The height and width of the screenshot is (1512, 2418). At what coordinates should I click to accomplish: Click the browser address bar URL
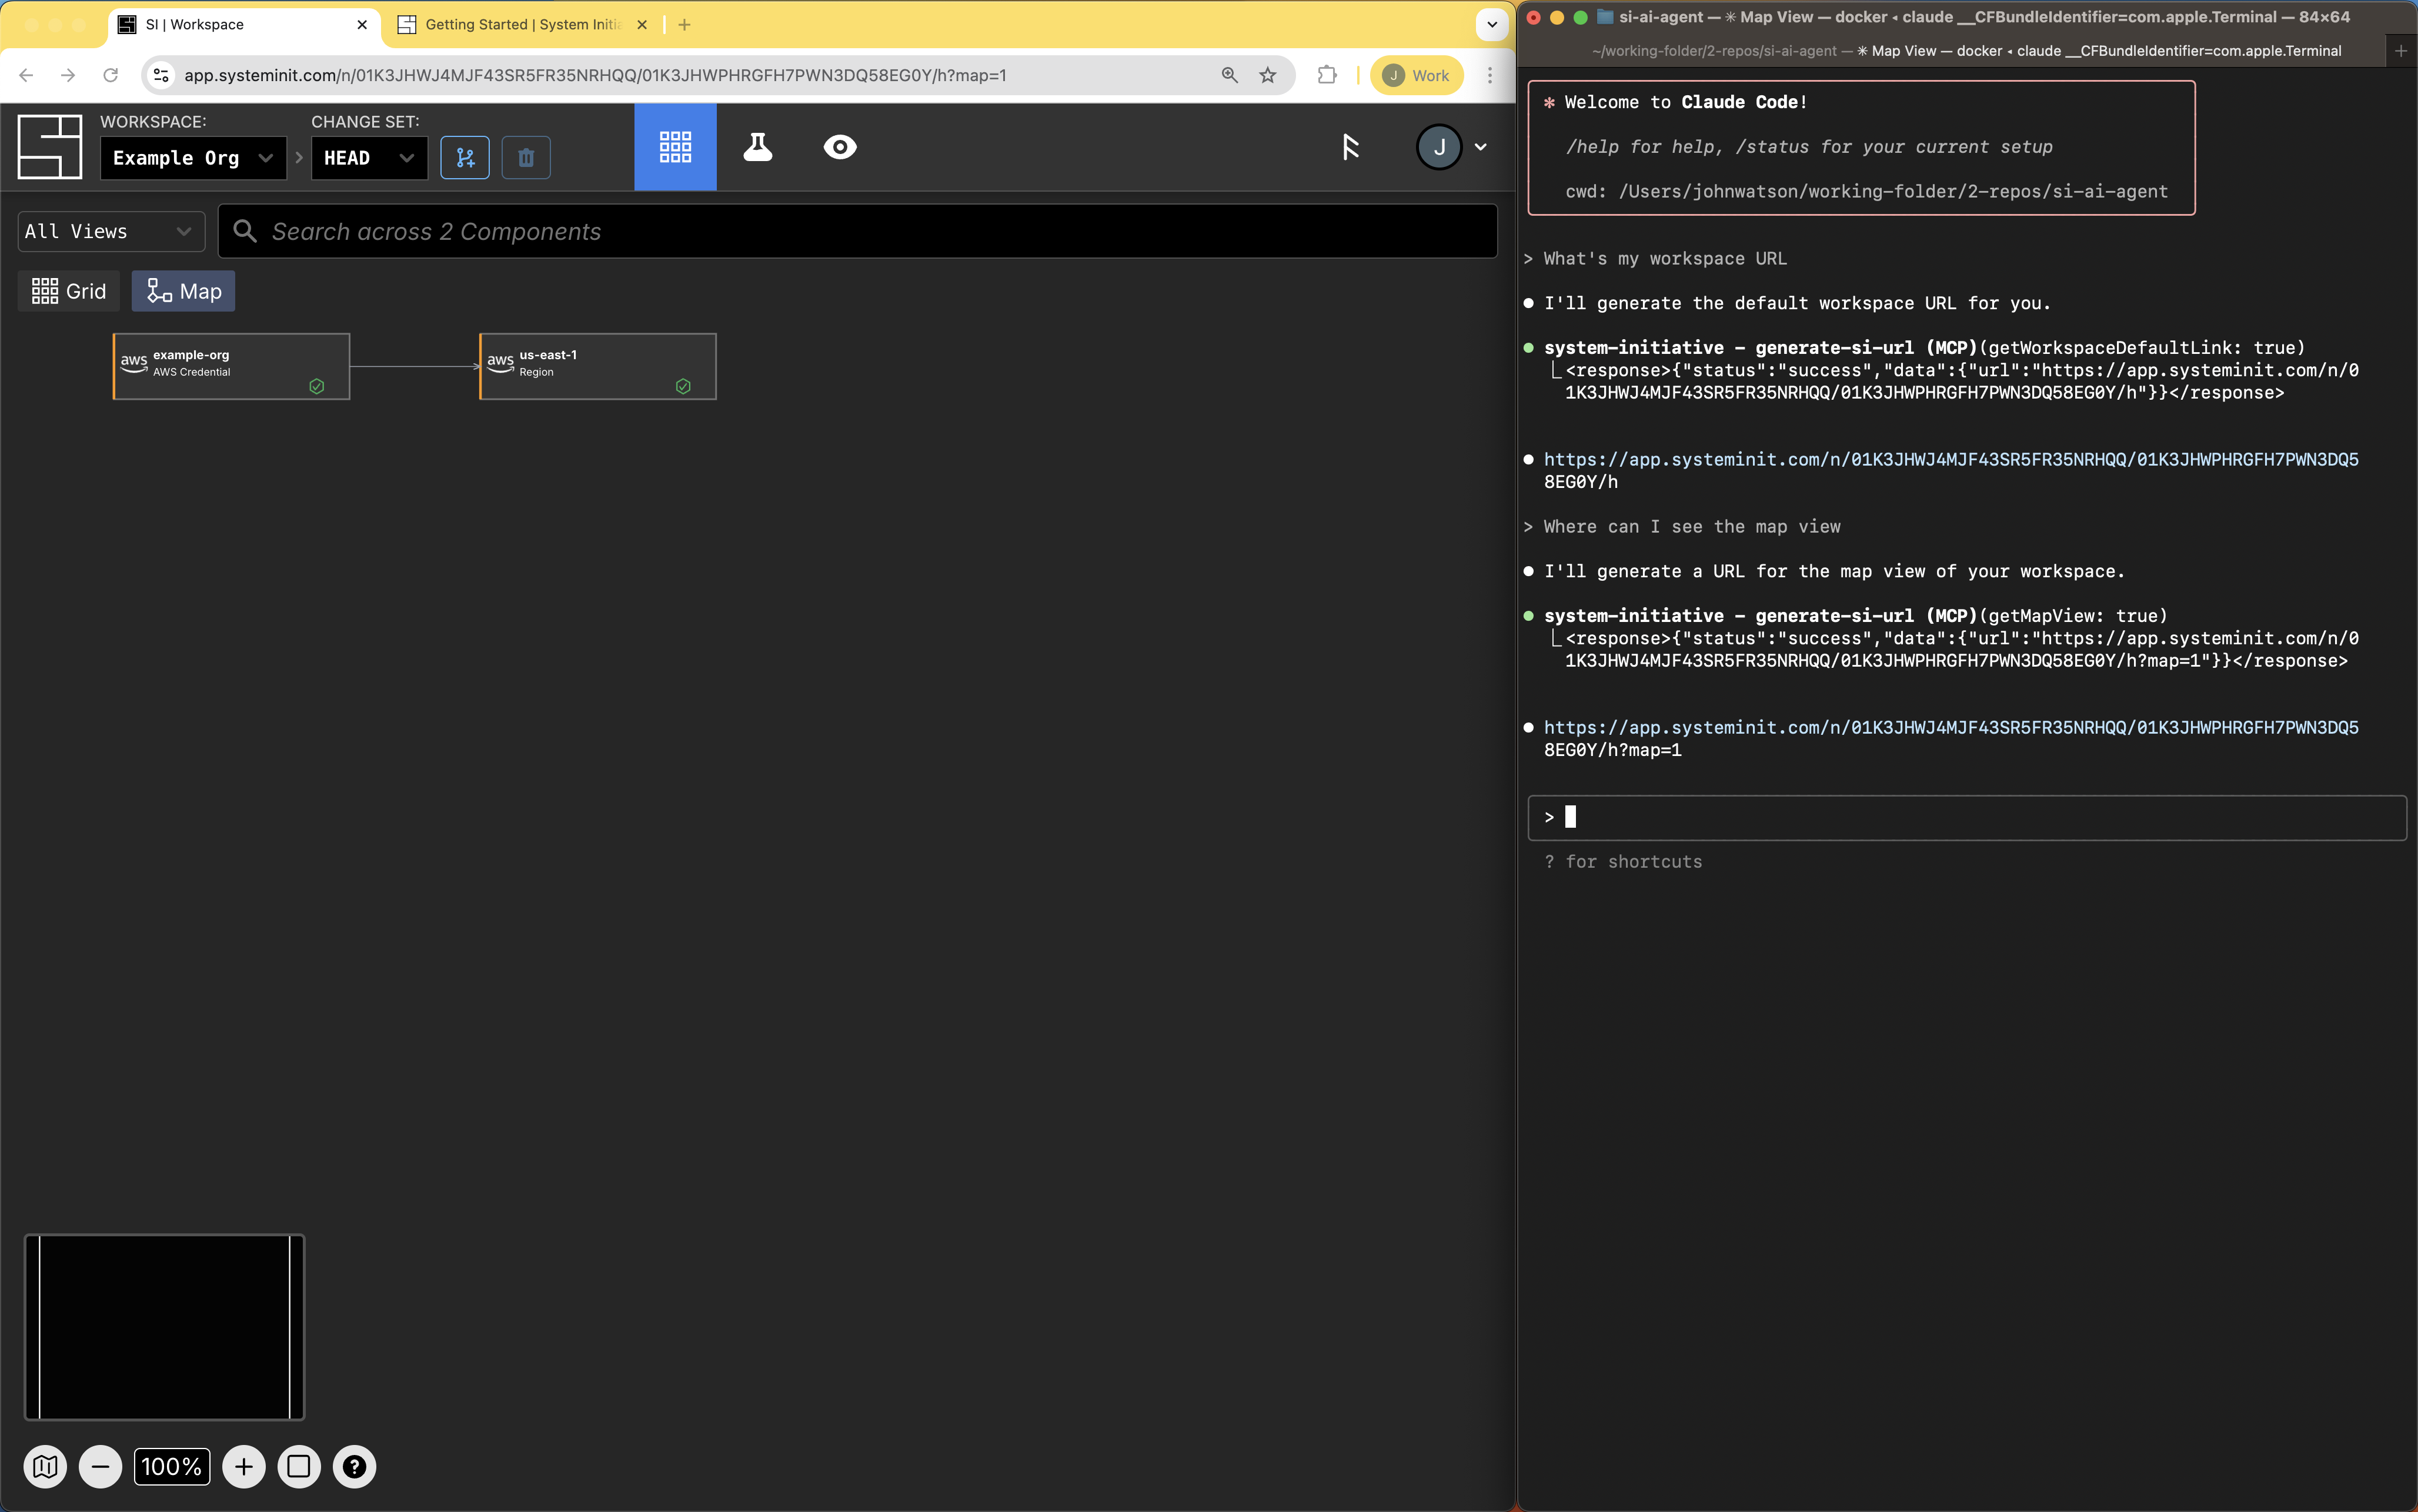[595, 75]
